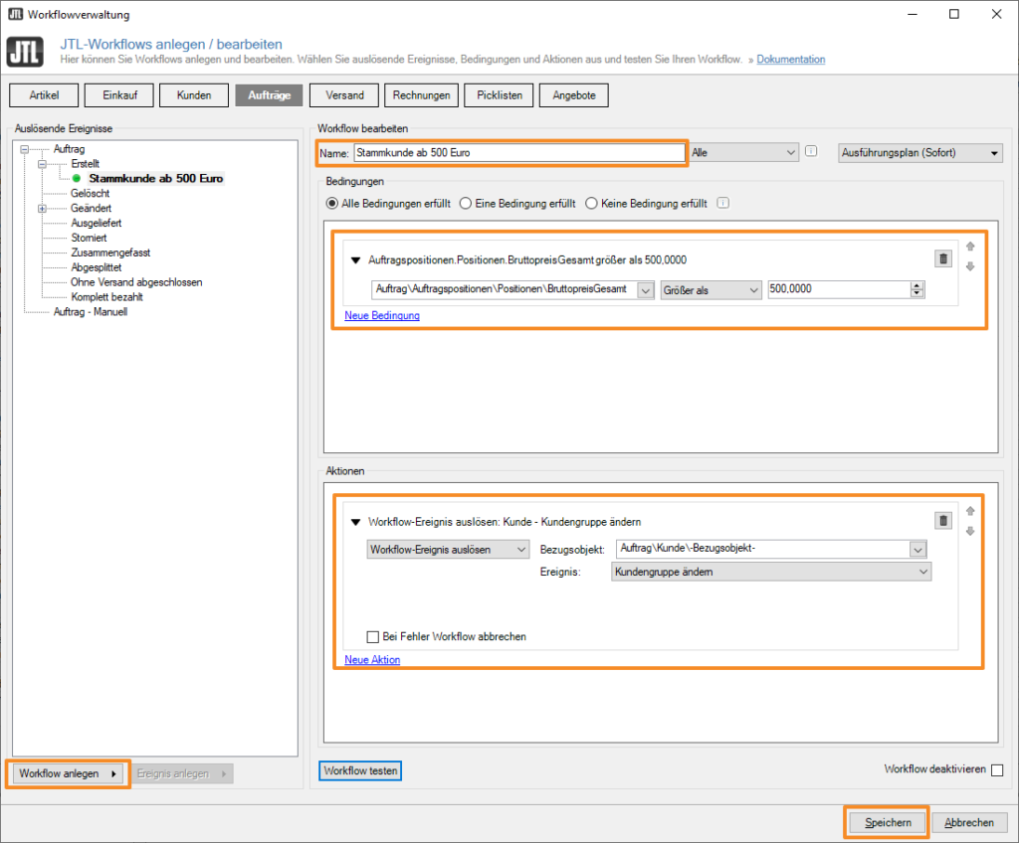Move the condition up with arrow icon

point(970,248)
